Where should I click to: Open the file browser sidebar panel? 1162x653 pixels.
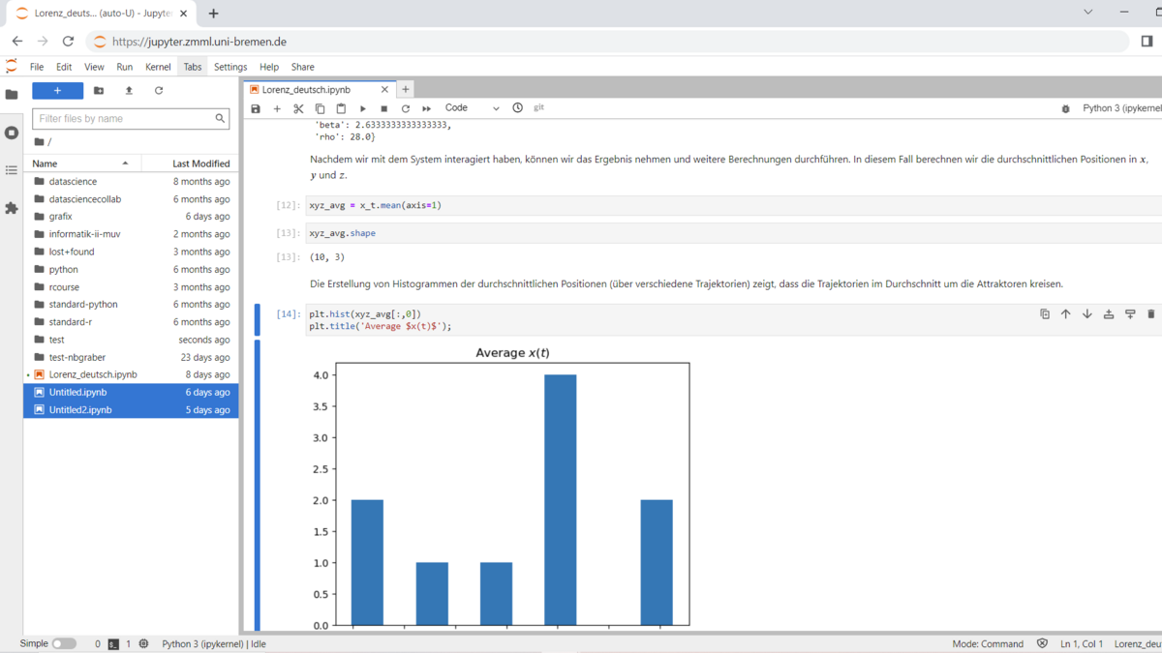(12, 95)
